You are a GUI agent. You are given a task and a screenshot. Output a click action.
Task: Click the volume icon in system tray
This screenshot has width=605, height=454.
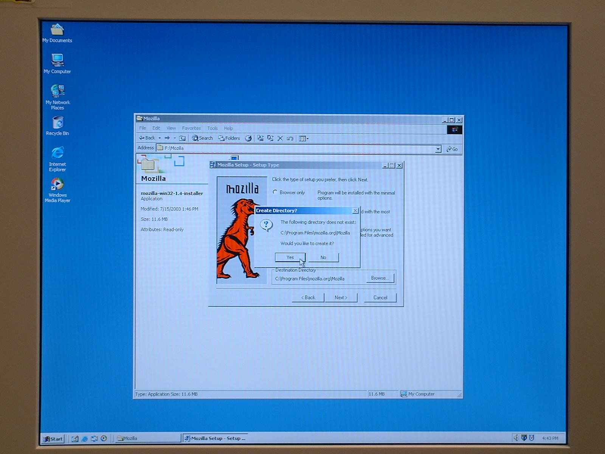(x=516, y=438)
